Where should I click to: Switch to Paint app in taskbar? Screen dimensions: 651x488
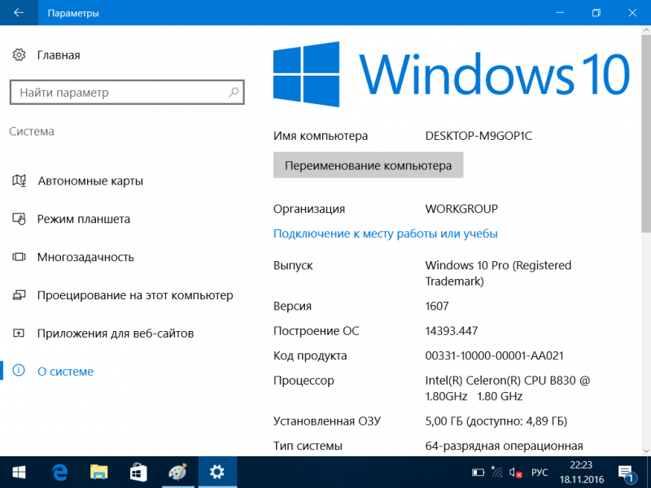177,473
